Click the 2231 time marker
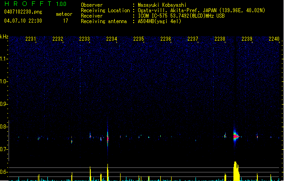Image resolution: width=284 pixels, height=181 pixels. [30, 39]
